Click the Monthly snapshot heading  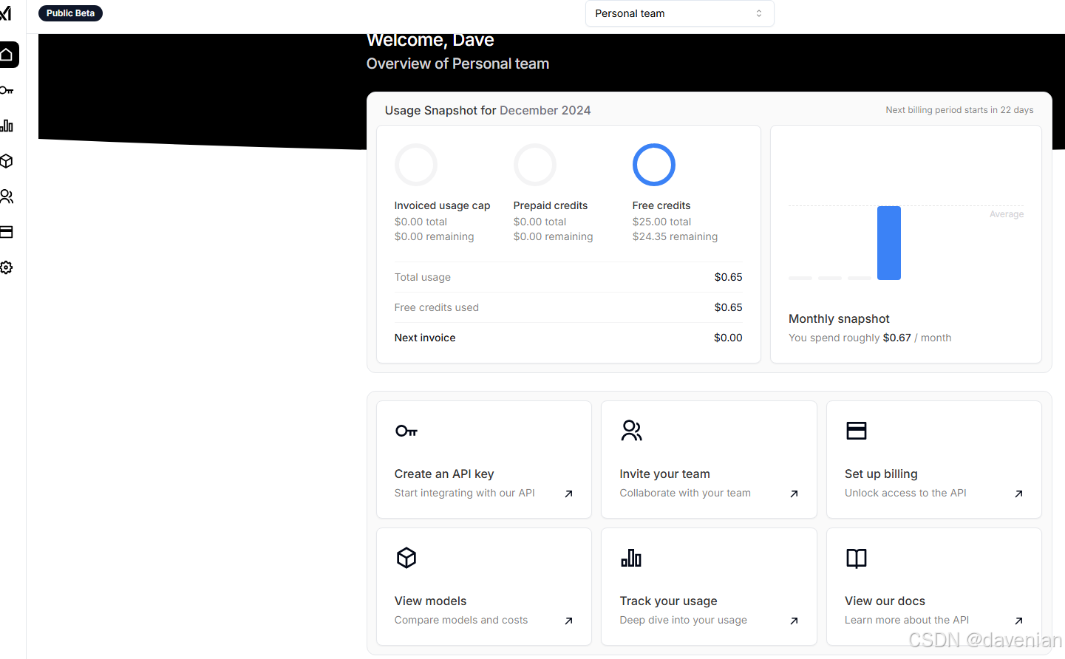click(x=839, y=319)
